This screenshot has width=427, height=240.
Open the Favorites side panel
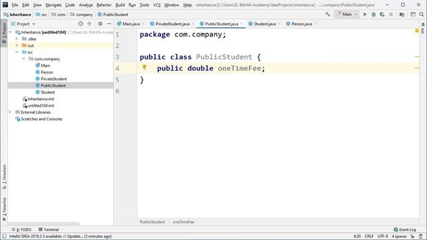(x=4, y=209)
